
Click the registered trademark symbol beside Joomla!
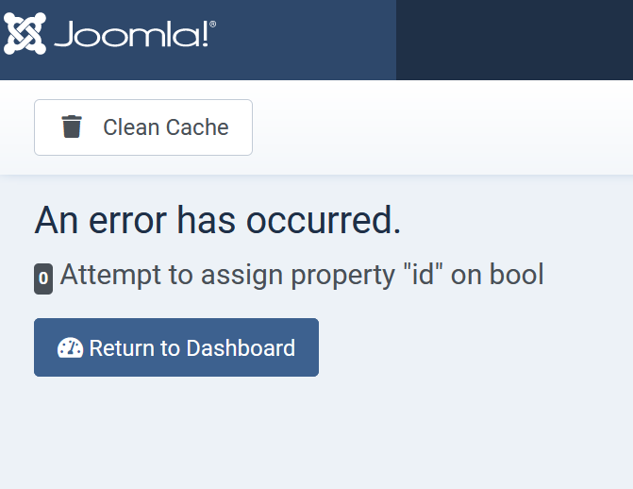click(213, 25)
